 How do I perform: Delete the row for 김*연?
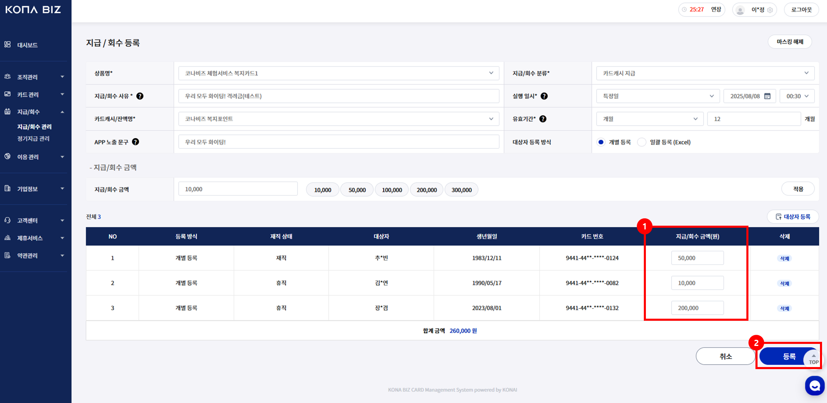click(x=784, y=284)
